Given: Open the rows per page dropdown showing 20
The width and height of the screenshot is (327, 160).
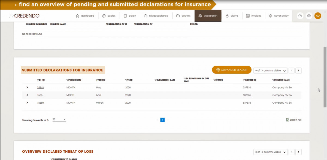Looking at the screenshot, I should 59,119.
